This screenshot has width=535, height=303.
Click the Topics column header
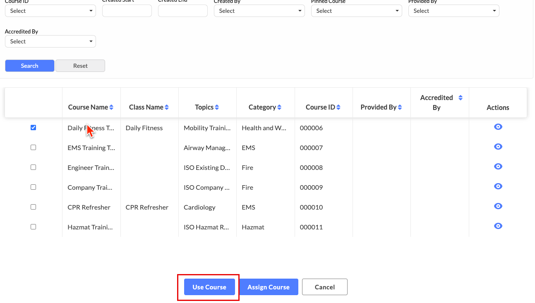click(x=204, y=107)
